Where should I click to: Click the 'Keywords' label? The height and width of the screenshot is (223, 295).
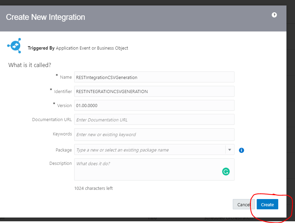(62, 134)
